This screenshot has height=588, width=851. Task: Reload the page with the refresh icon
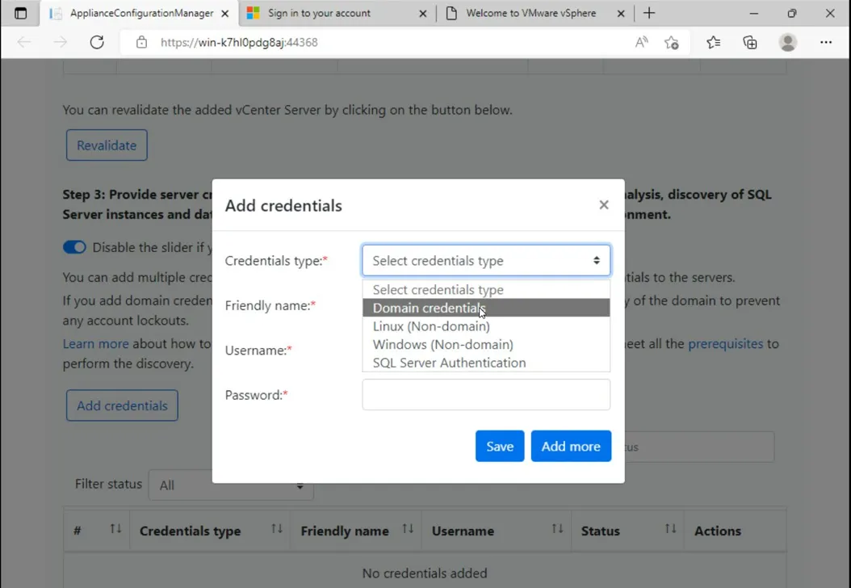click(x=97, y=42)
